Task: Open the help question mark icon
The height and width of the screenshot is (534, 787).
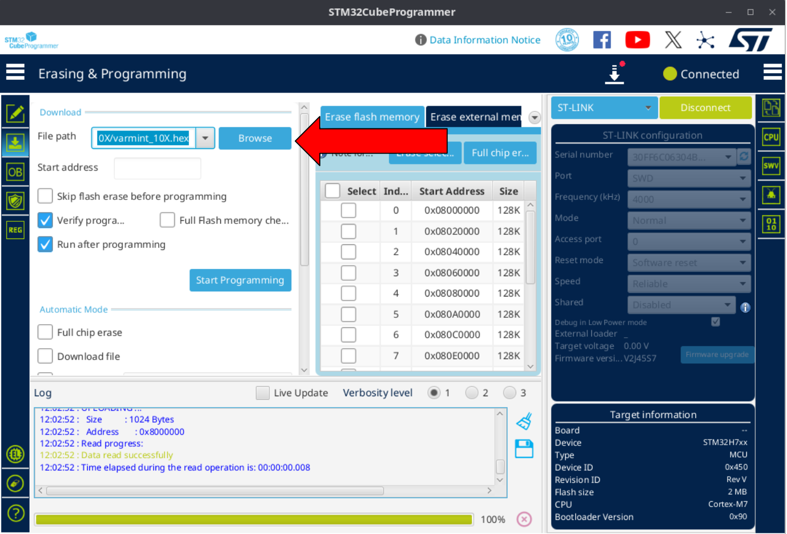Action: [15, 514]
